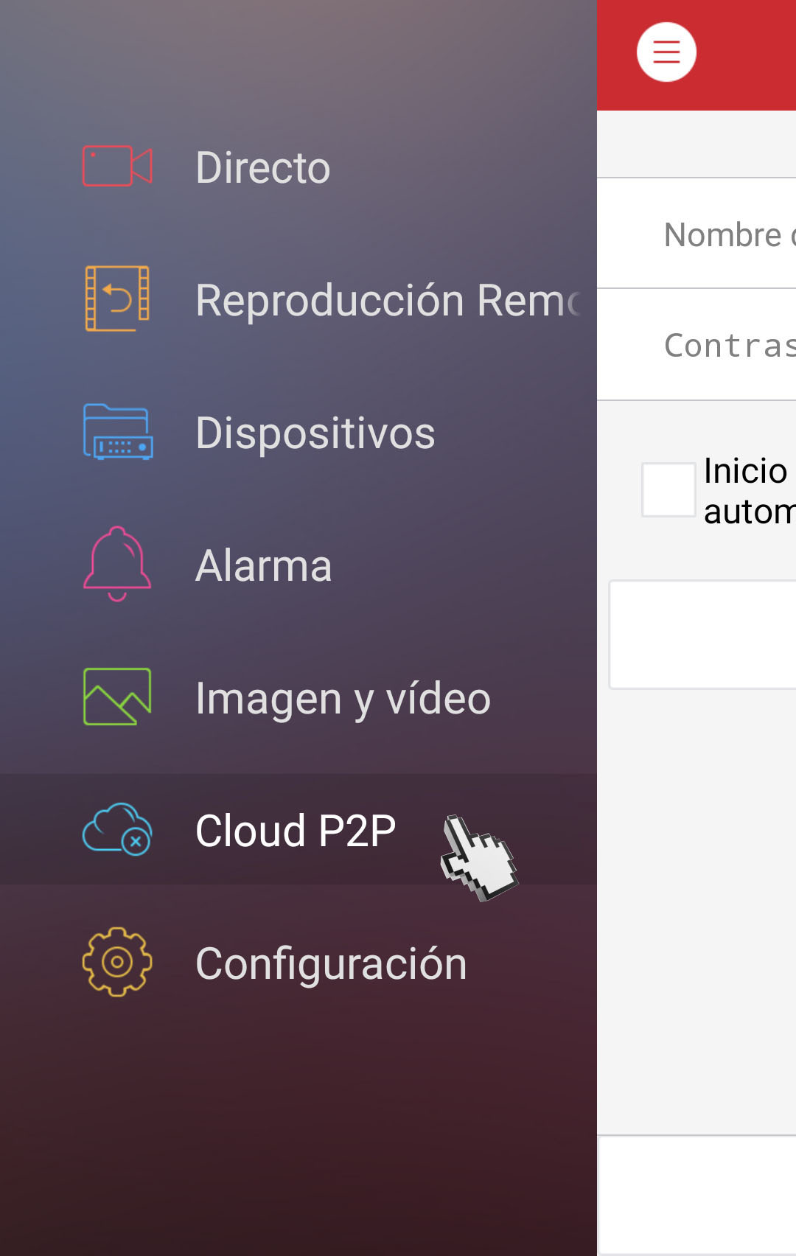The height and width of the screenshot is (1256, 796).
Task: Click the red camera Directo icon
Action: point(117,166)
